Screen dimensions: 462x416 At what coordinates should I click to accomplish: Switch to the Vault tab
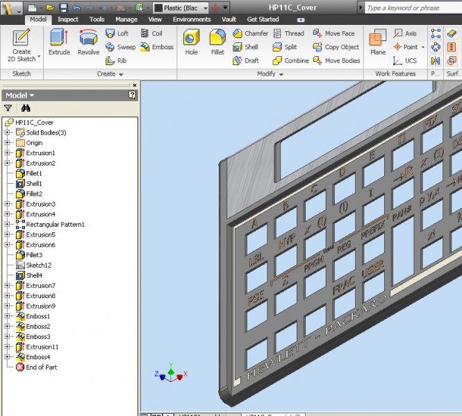[229, 19]
